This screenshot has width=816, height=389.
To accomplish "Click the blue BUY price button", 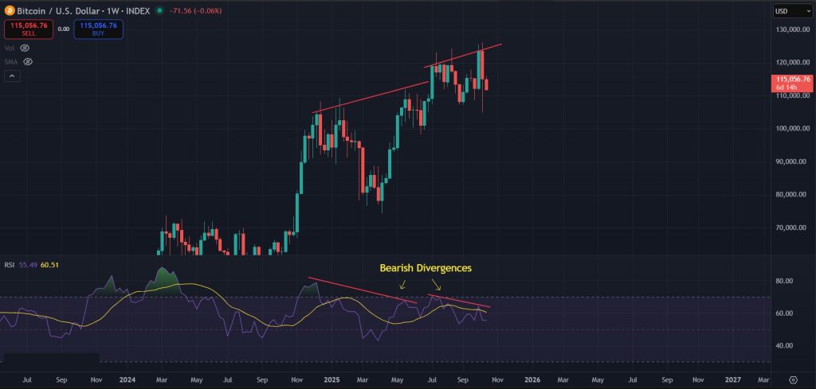I will (99, 29).
